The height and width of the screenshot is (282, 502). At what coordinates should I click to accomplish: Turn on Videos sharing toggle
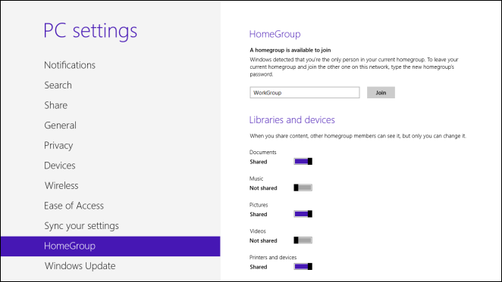coord(303,240)
